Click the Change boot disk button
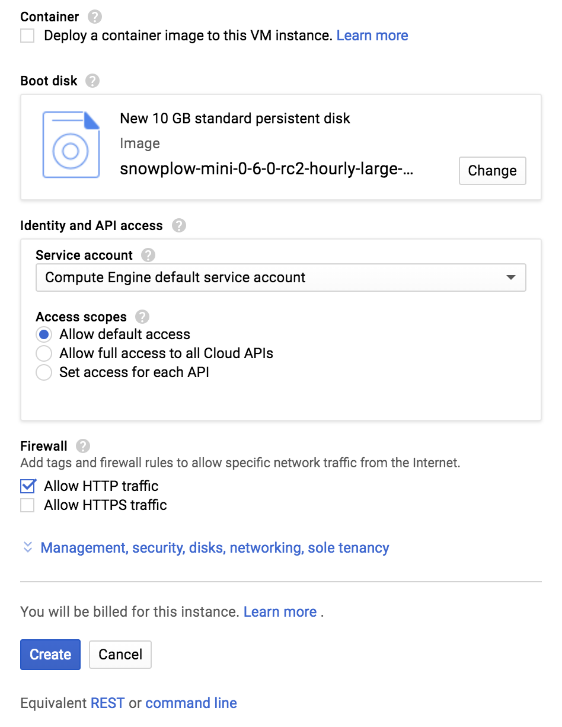562x727 pixels. [x=492, y=171]
